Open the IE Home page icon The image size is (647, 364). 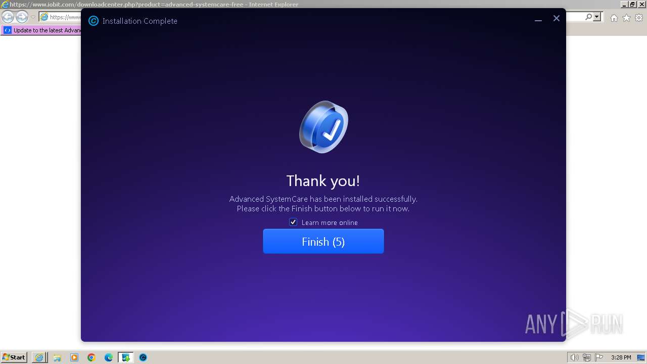(614, 18)
